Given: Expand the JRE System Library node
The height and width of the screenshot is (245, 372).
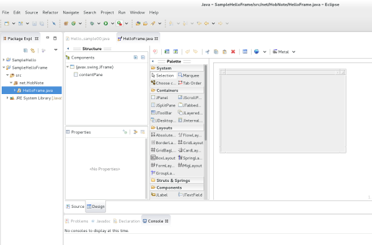Looking at the screenshot, I should [x=7, y=98].
